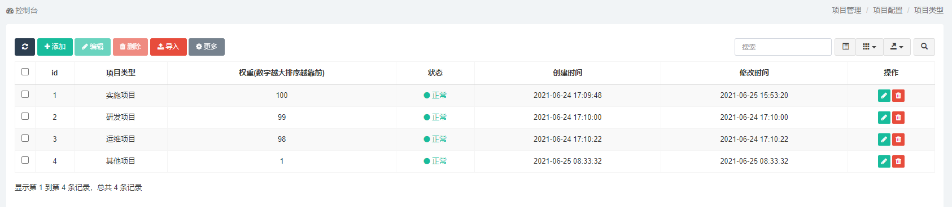The width and height of the screenshot is (952, 207).
Task: Edit the 实施项目 row with pencil icon
Action: [884, 96]
